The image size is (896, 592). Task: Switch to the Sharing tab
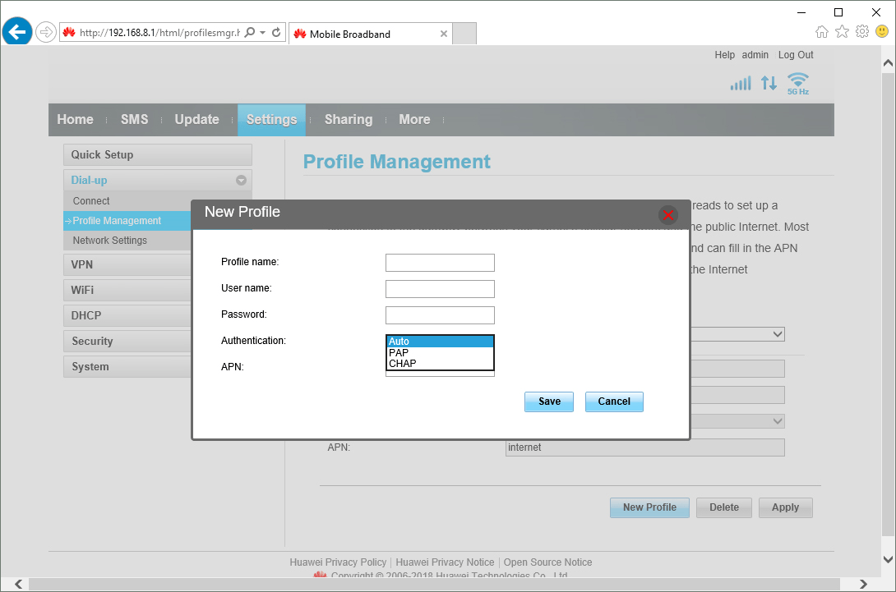(x=348, y=120)
